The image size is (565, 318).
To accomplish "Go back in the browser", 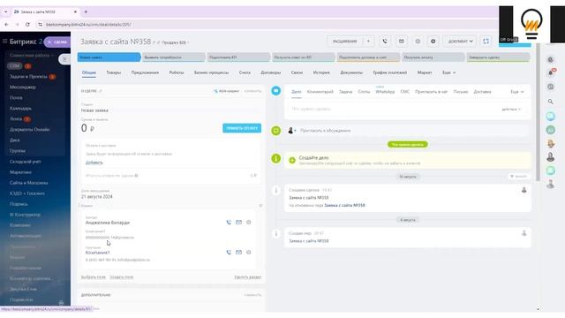I will point(6,24).
